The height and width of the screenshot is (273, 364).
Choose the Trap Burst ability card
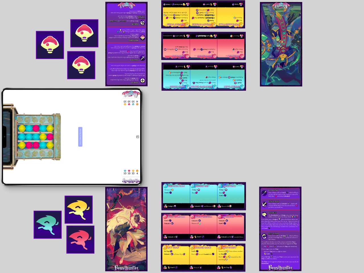231,258
